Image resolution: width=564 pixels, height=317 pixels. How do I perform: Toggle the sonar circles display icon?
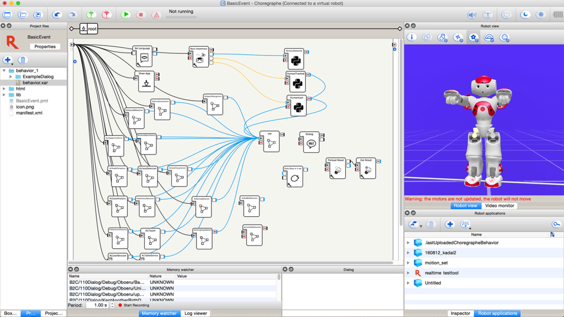tap(427, 37)
